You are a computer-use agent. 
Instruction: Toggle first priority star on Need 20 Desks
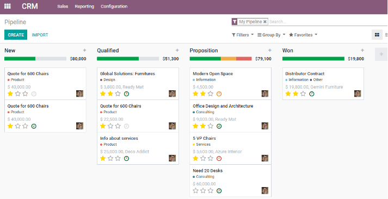[x=195, y=191]
